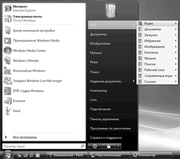This screenshot has width=180, height=159.
Task: Open Фотоальбом Windows
Action: pyautogui.click(x=29, y=71)
